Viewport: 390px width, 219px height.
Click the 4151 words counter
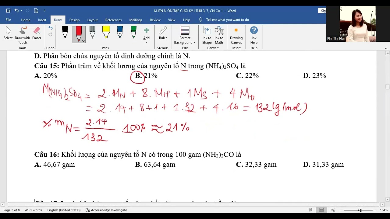33,210
